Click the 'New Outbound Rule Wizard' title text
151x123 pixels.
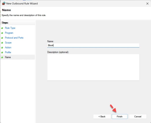(x=22, y=4)
